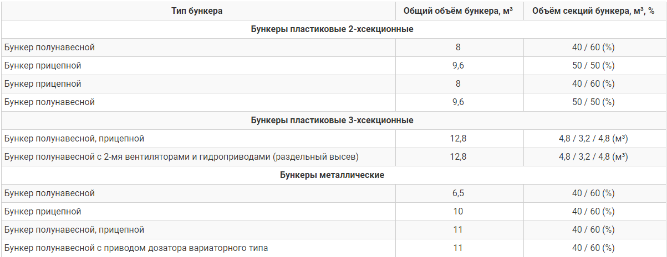Click the '40 / 60 (%)' cell for 6,5 row

click(x=593, y=193)
